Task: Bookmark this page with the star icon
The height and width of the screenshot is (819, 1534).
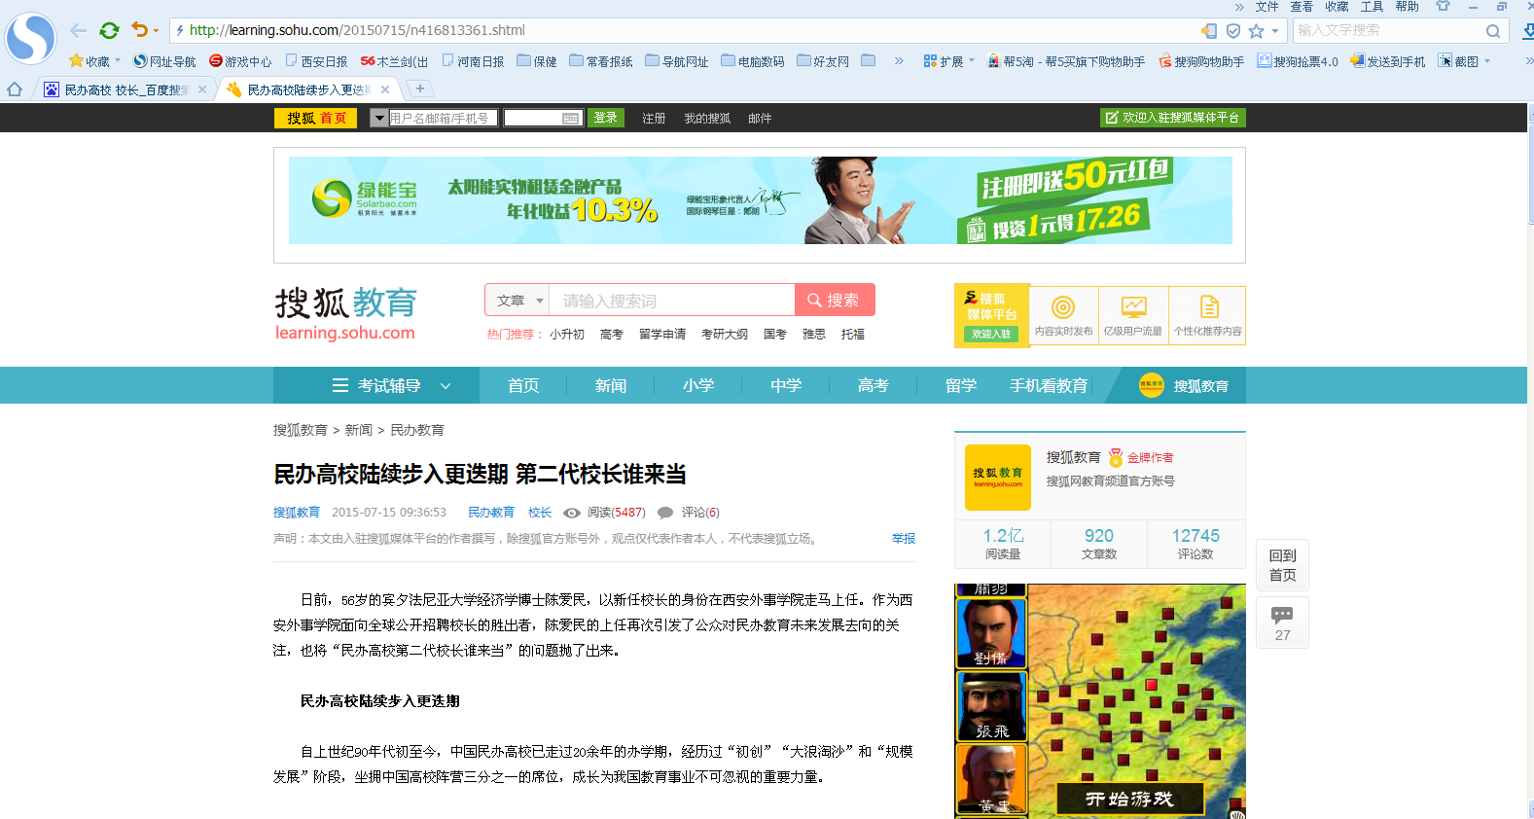Action: pyautogui.click(x=1256, y=31)
